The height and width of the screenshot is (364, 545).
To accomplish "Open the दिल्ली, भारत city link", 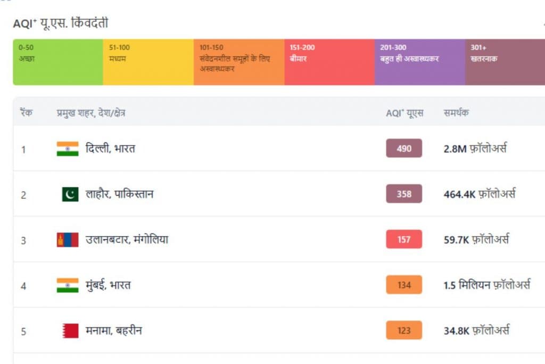I will click(x=110, y=149).
